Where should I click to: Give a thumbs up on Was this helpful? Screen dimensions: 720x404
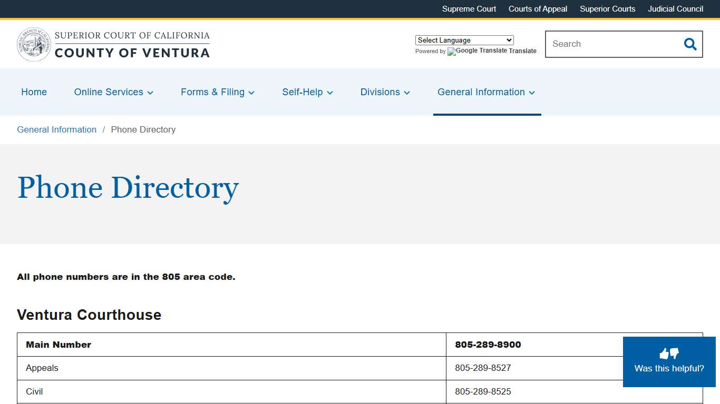coord(664,353)
